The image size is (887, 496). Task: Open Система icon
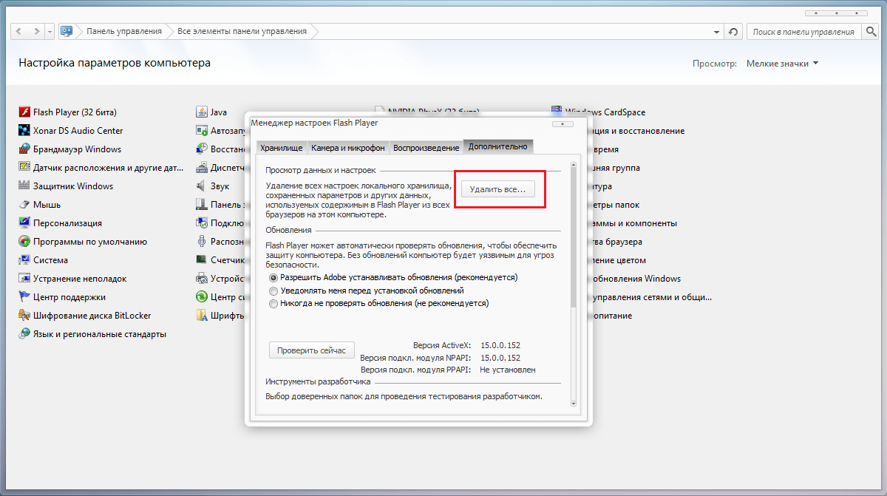point(24,260)
